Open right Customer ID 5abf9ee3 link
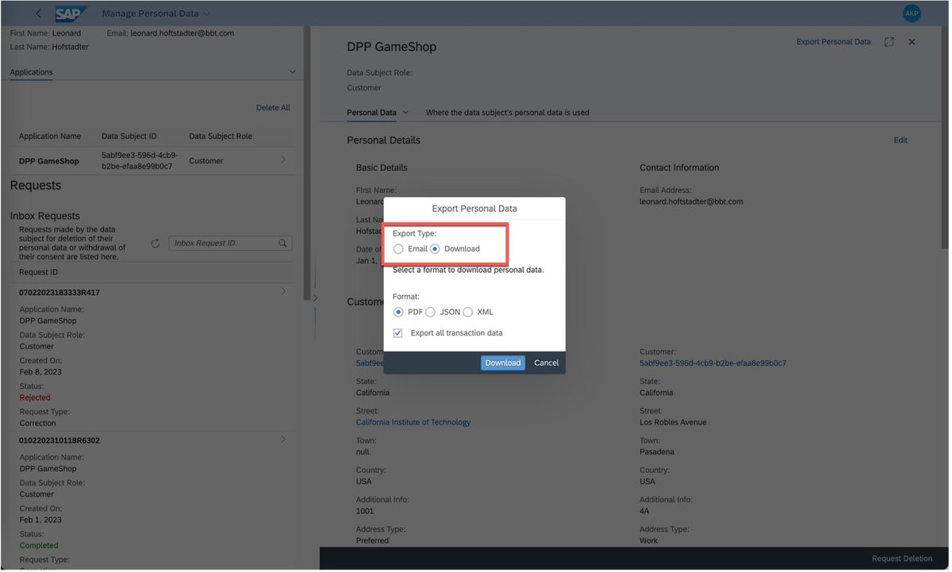 [x=713, y=363]
